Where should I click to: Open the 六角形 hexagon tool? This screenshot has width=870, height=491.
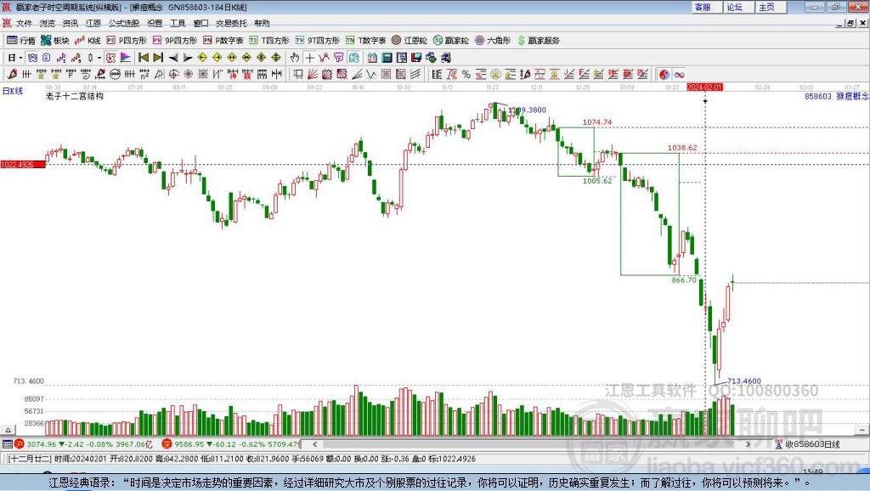pos(493,41)
